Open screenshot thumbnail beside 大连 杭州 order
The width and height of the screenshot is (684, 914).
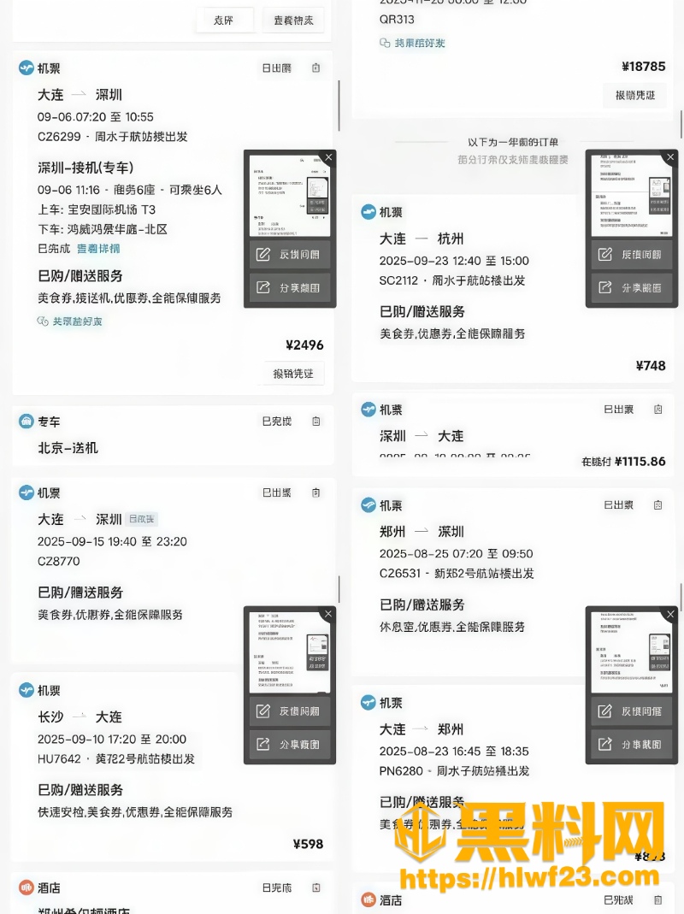[632, 195]
